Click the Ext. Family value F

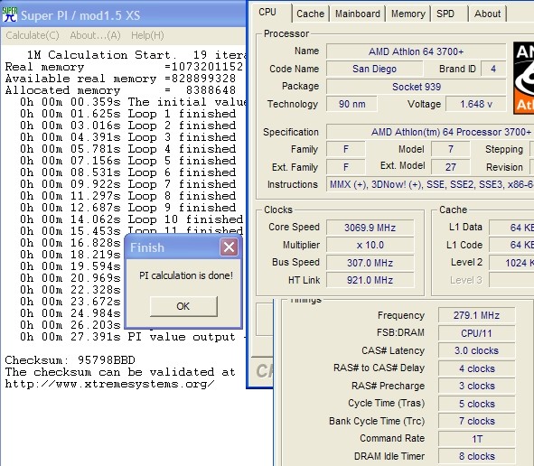click(346, 167)
